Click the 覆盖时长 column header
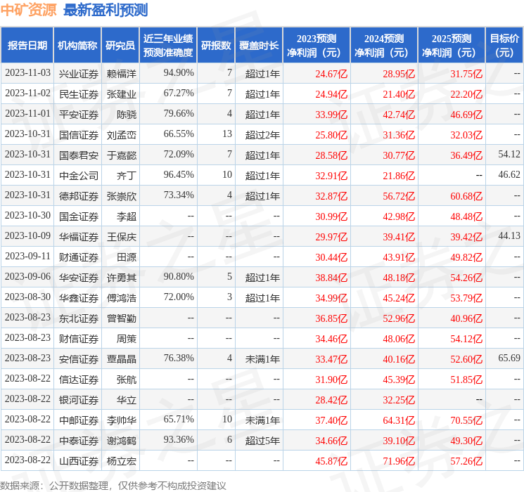Image resolution: width=524 pixels, height=492 pixels. click(x=259, y=46)
